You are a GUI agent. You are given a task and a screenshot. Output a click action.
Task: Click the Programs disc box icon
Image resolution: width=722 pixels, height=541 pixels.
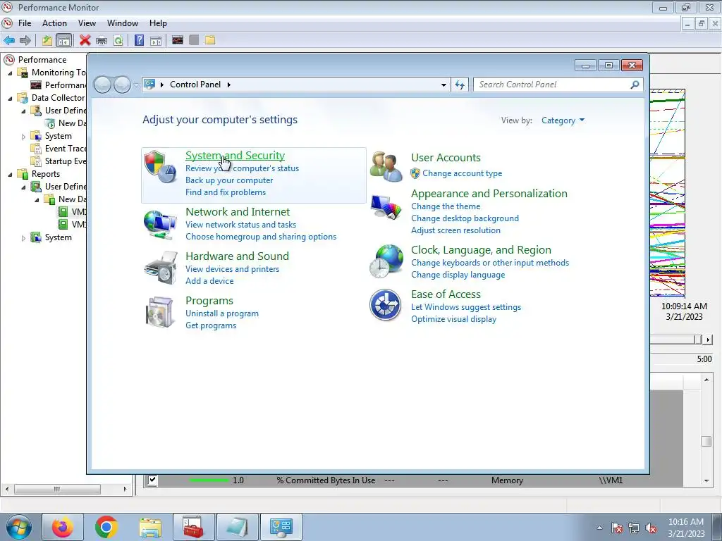160,312
